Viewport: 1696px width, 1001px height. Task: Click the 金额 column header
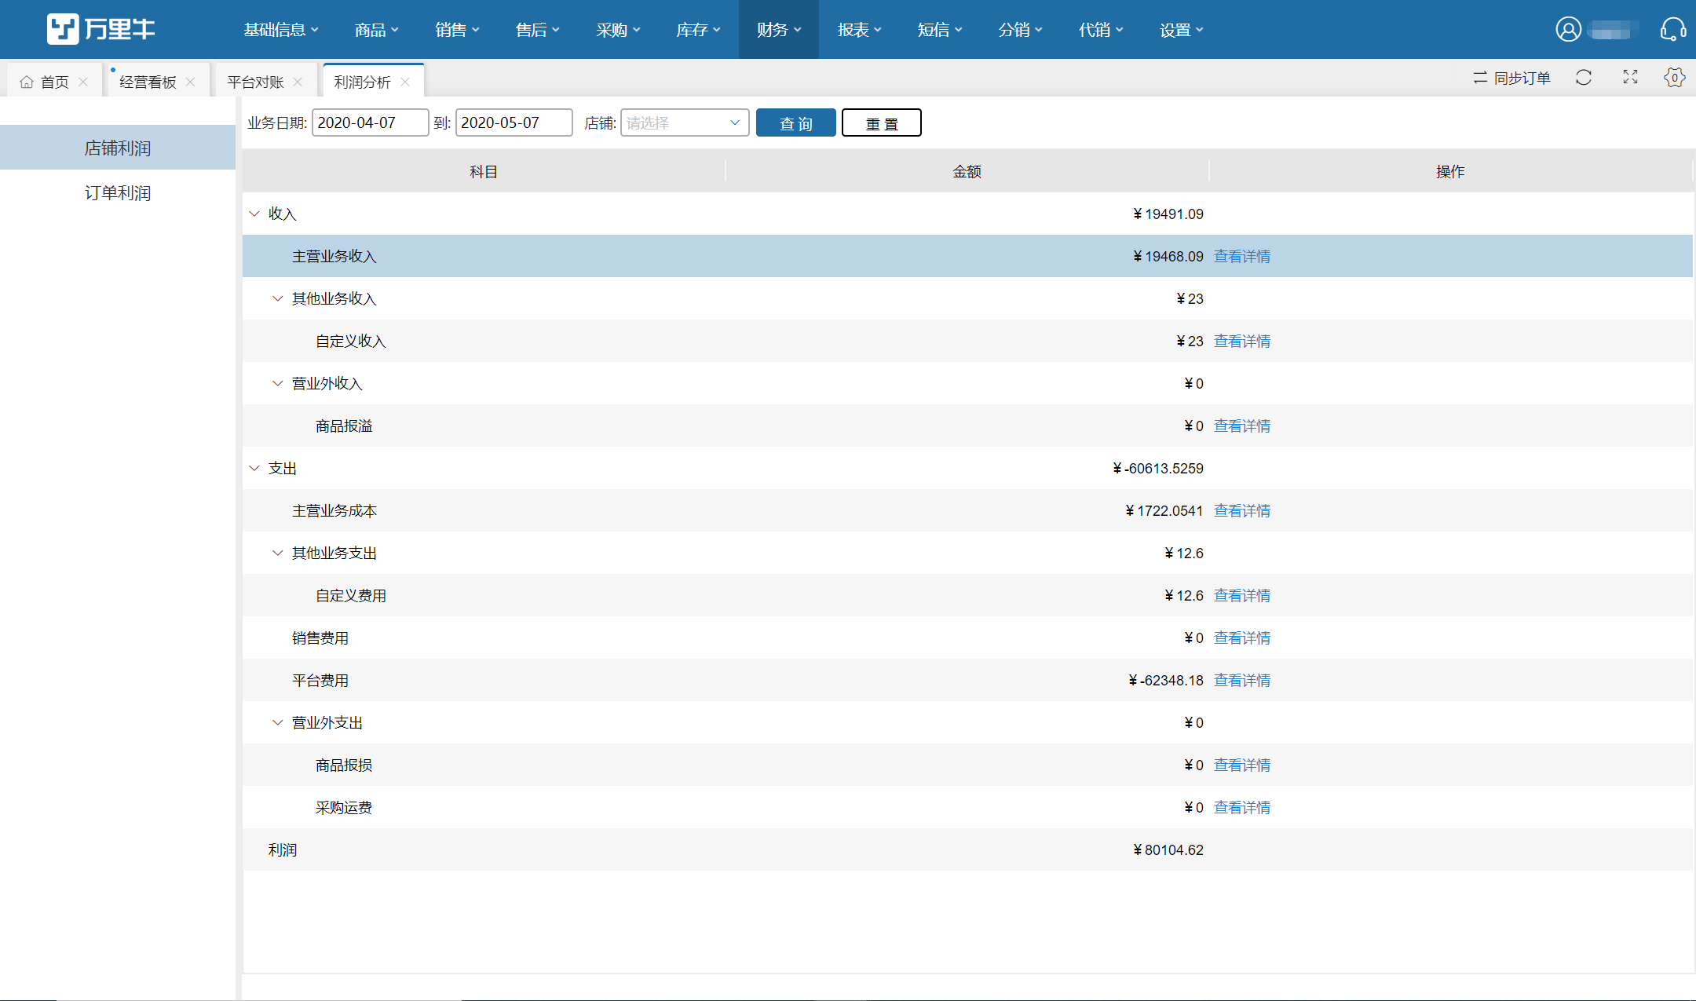pyautogui.click(x=967, y=171)
